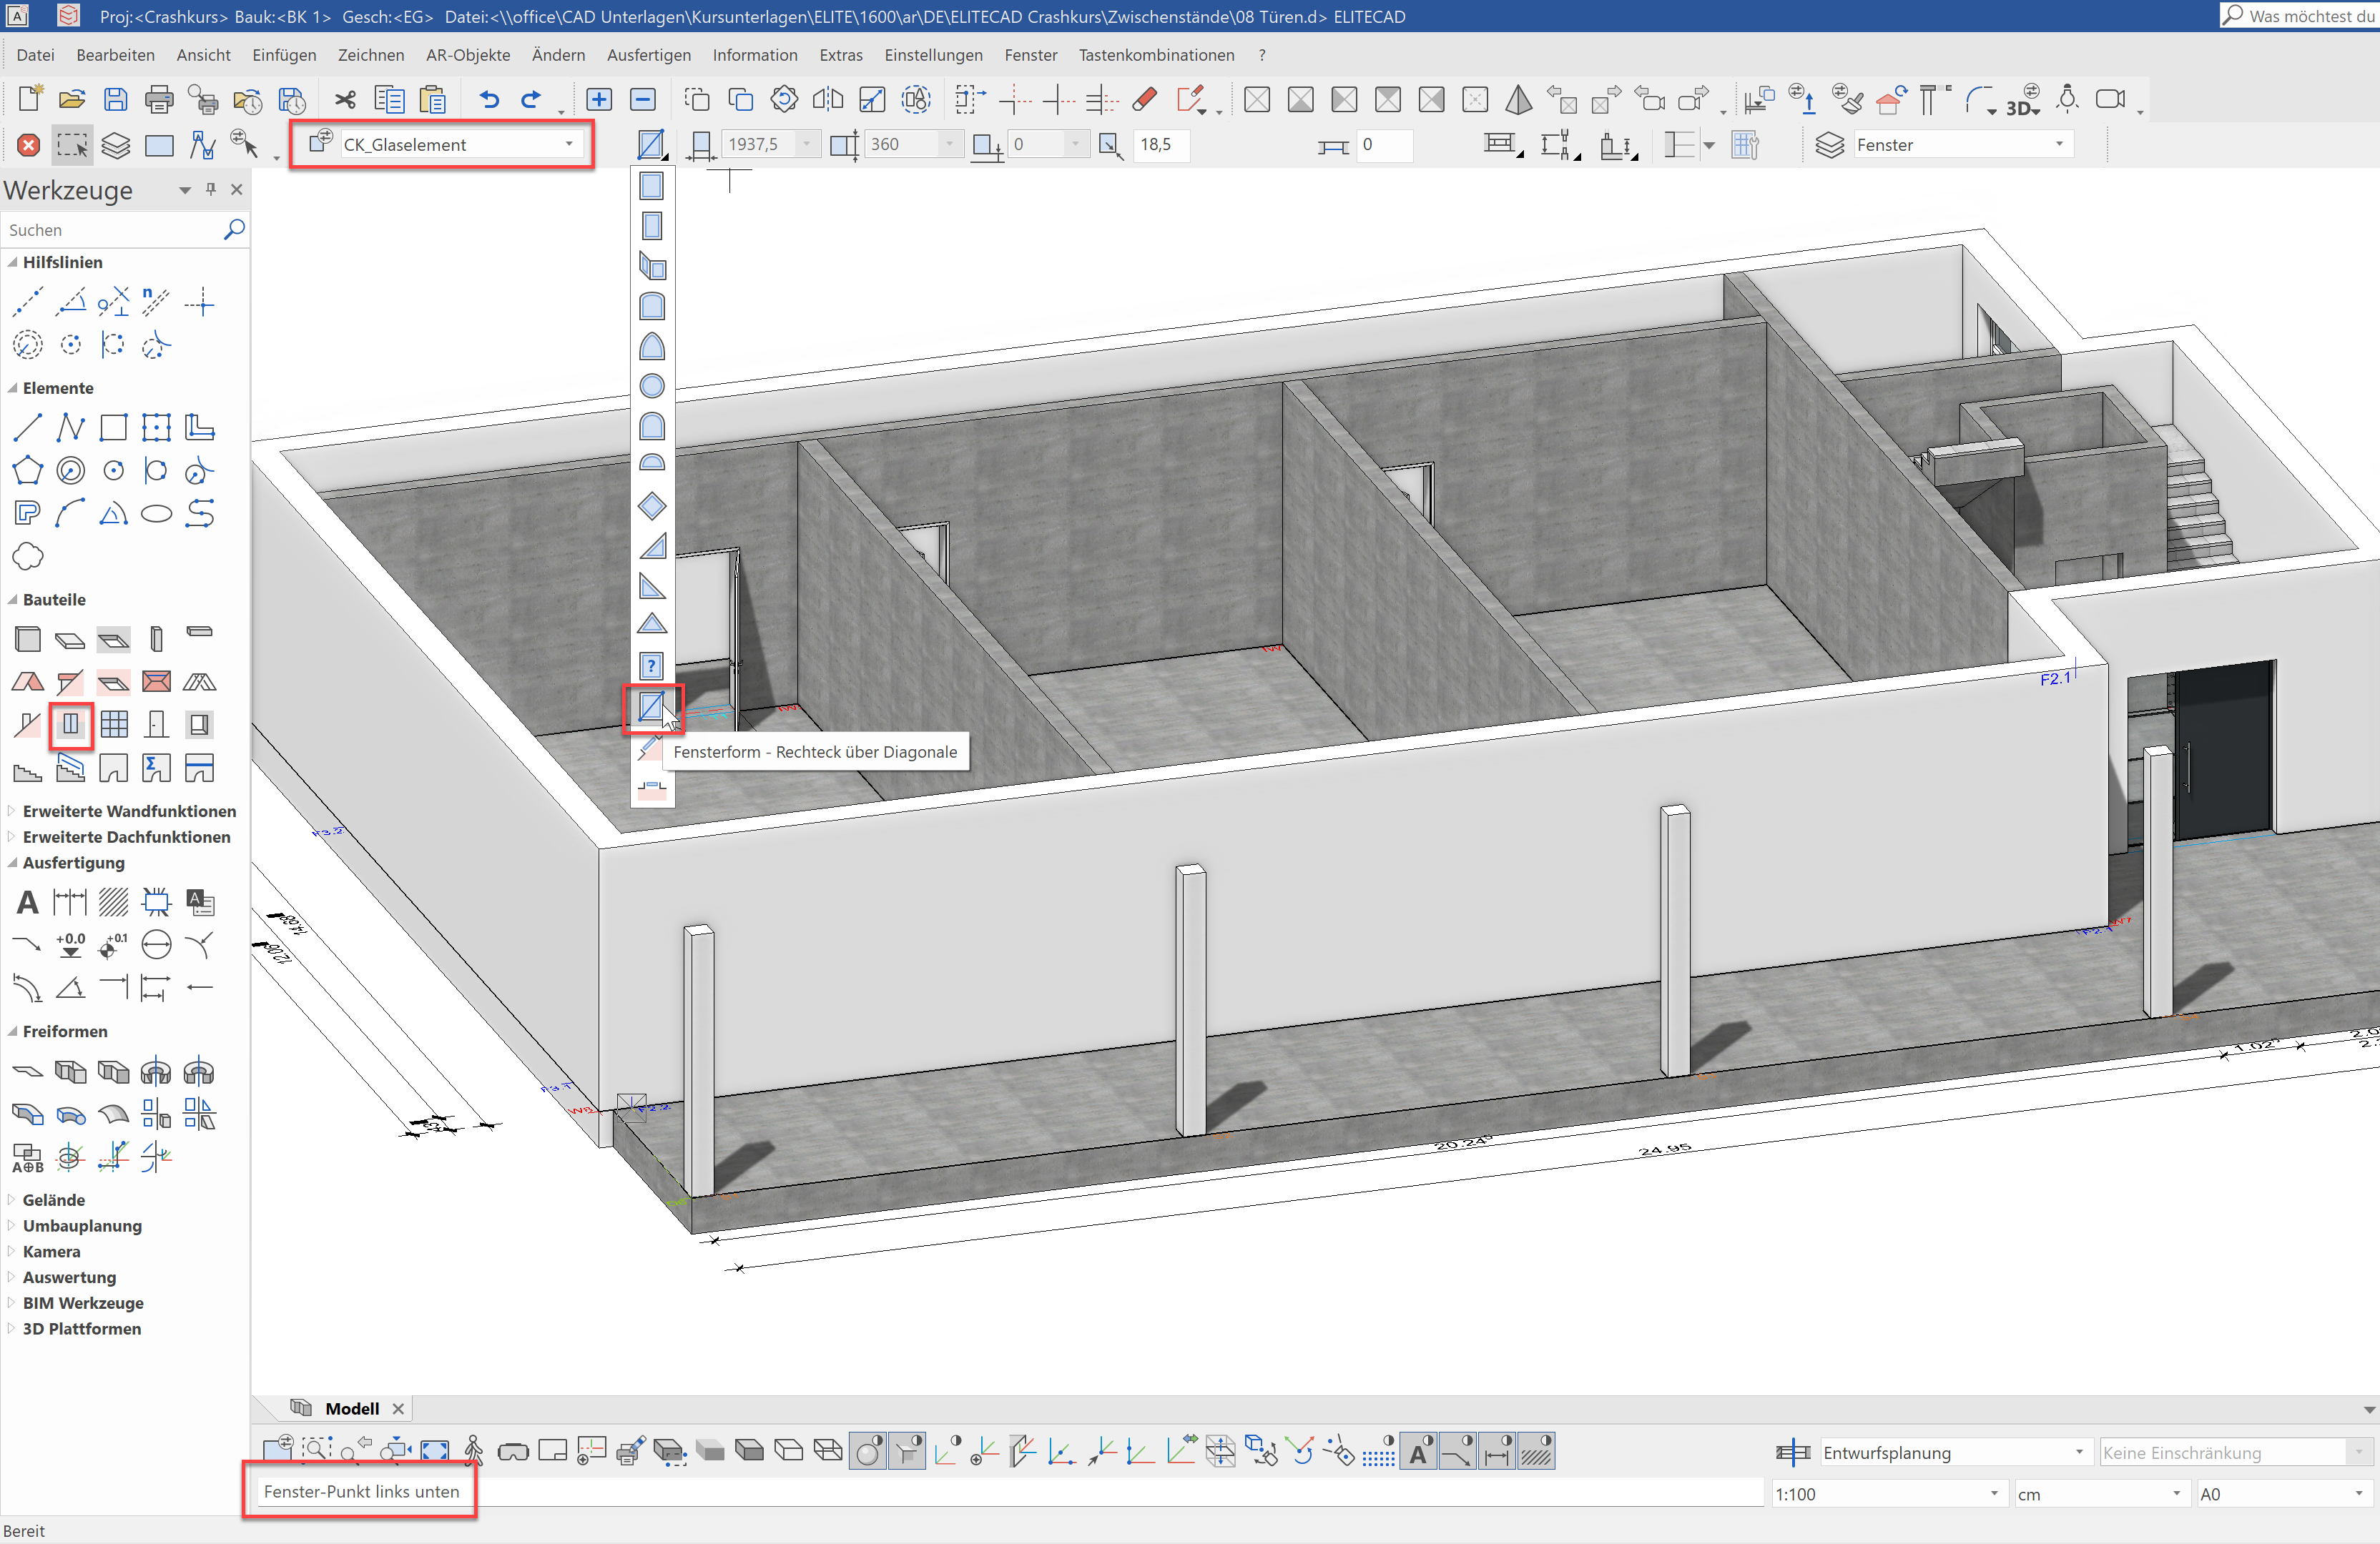Pin the Werkzeuge panel
The height and width of the screenshot is (1544, 2380).
pos(210,189)
